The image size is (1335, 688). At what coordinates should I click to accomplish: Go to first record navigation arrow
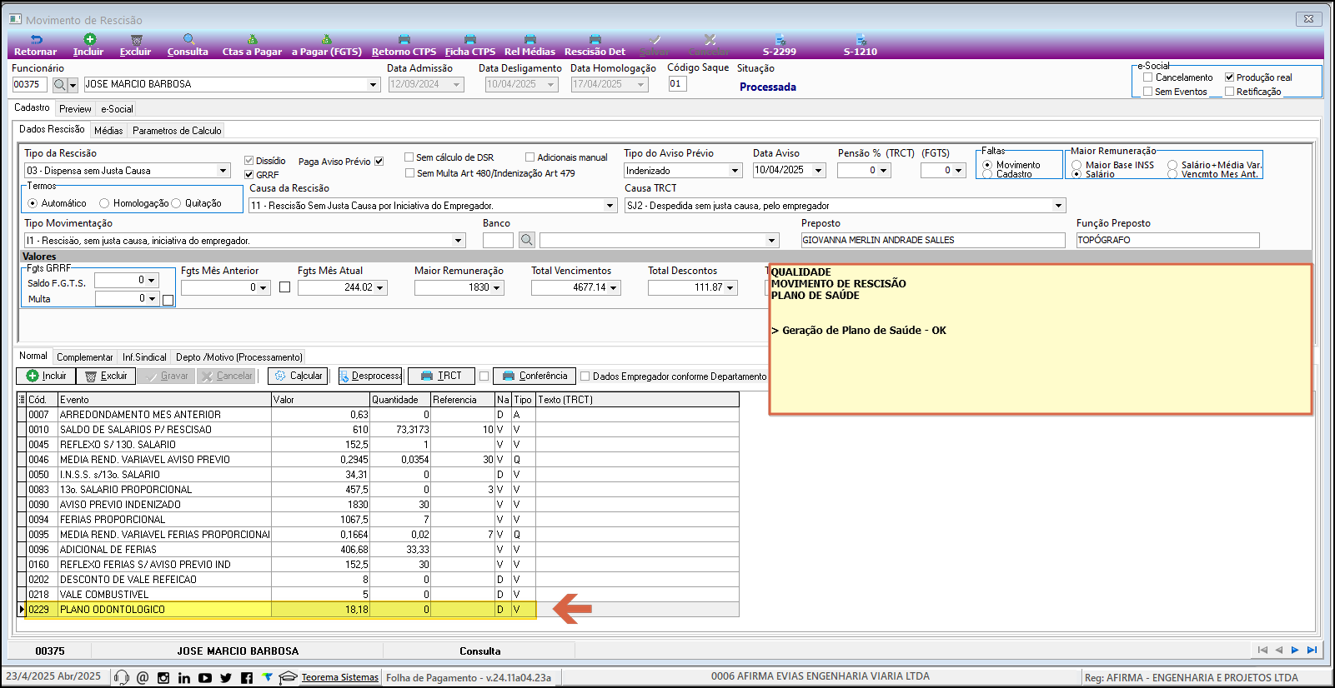click(1262, 650)
